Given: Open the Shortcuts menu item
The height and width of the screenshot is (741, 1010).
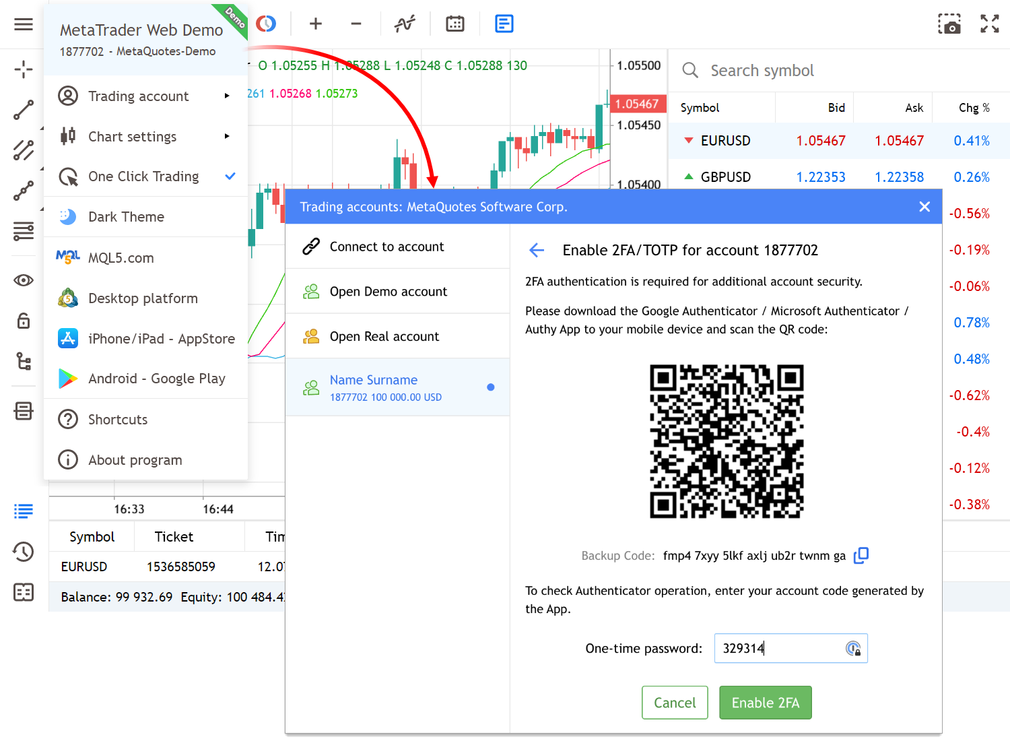Looking at the screenshot, I should (x=118, y=419).
